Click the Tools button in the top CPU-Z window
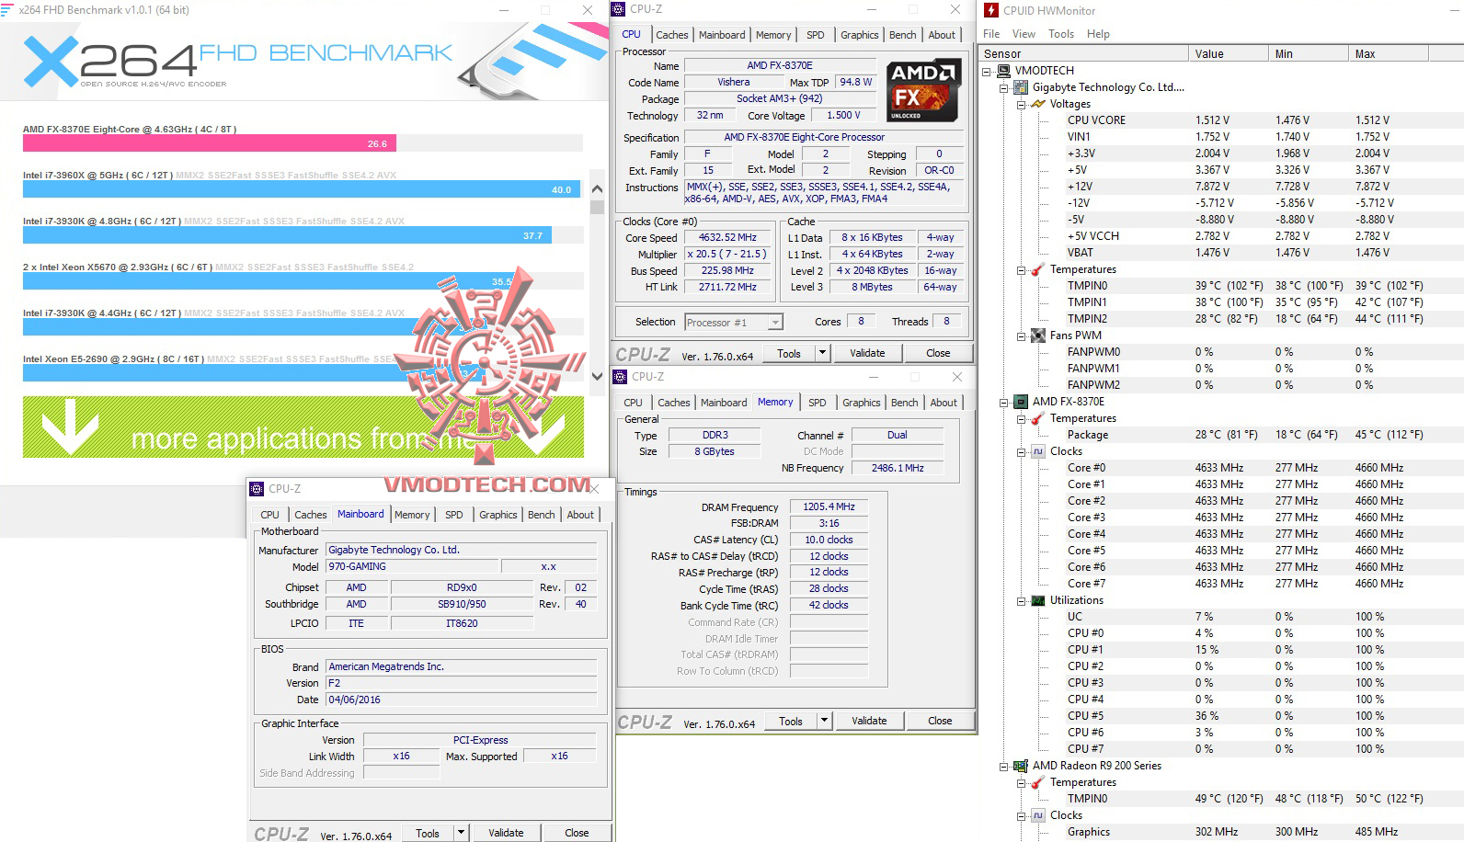The width and height of the screenshot is (1464, 842). click(x=789, y=353)
